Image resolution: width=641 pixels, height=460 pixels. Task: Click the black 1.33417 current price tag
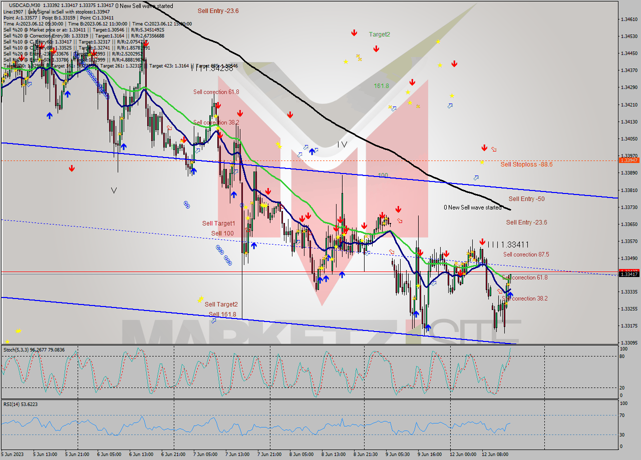click(628, 274)
